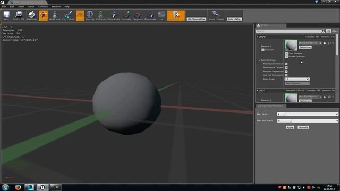Display vertex Tangents
The width and height of the screenshot is (340, 191).
(138, 15)
